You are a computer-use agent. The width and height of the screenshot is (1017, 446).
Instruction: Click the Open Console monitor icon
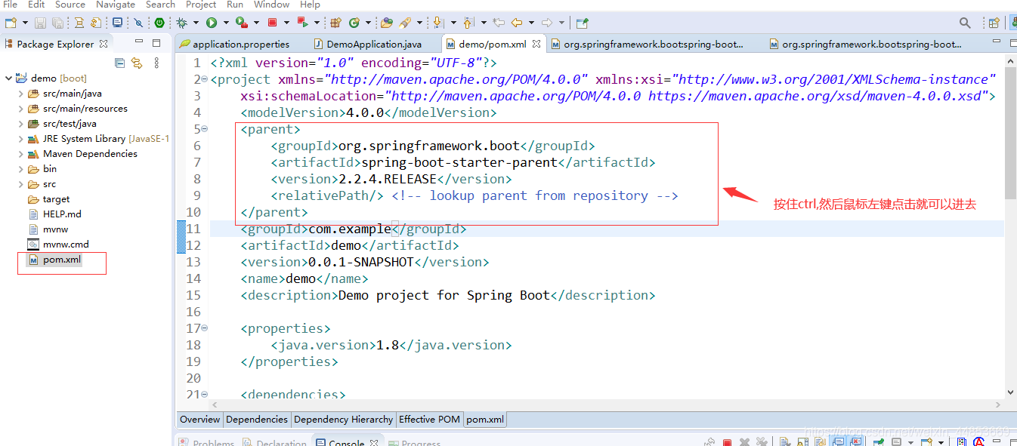[117, 23]
